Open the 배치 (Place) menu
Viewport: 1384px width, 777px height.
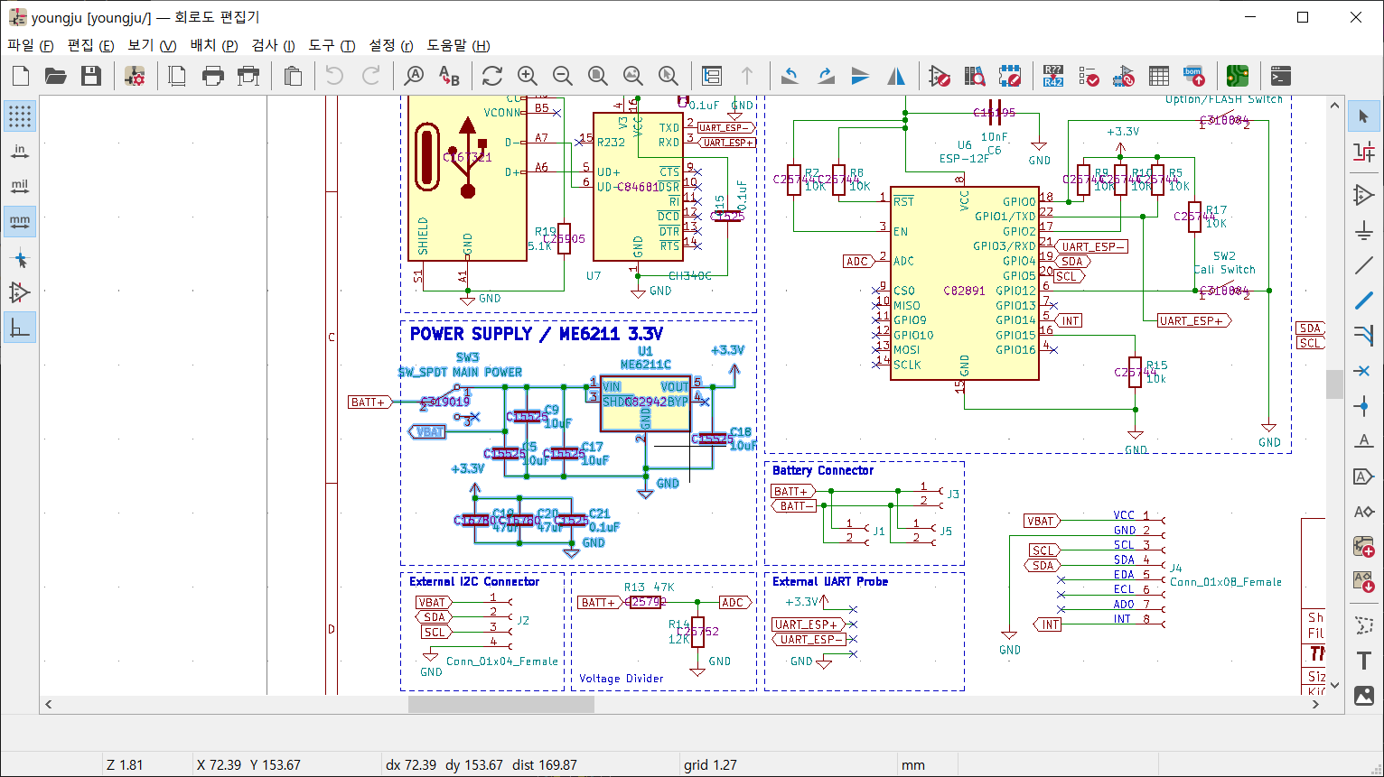(213, 45)
